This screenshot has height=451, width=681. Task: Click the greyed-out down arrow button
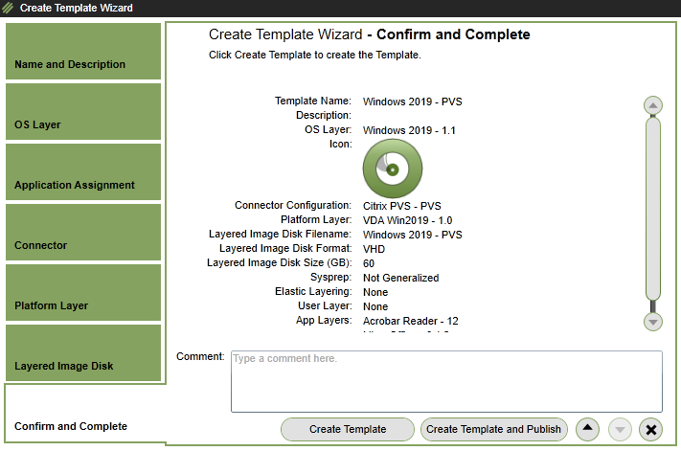(x=620, y=429)
